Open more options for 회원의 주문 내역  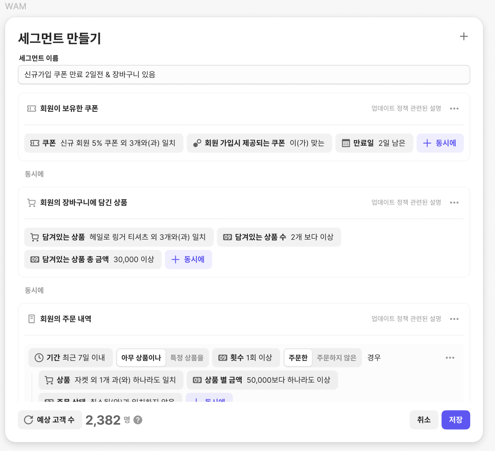pos(454,319)
